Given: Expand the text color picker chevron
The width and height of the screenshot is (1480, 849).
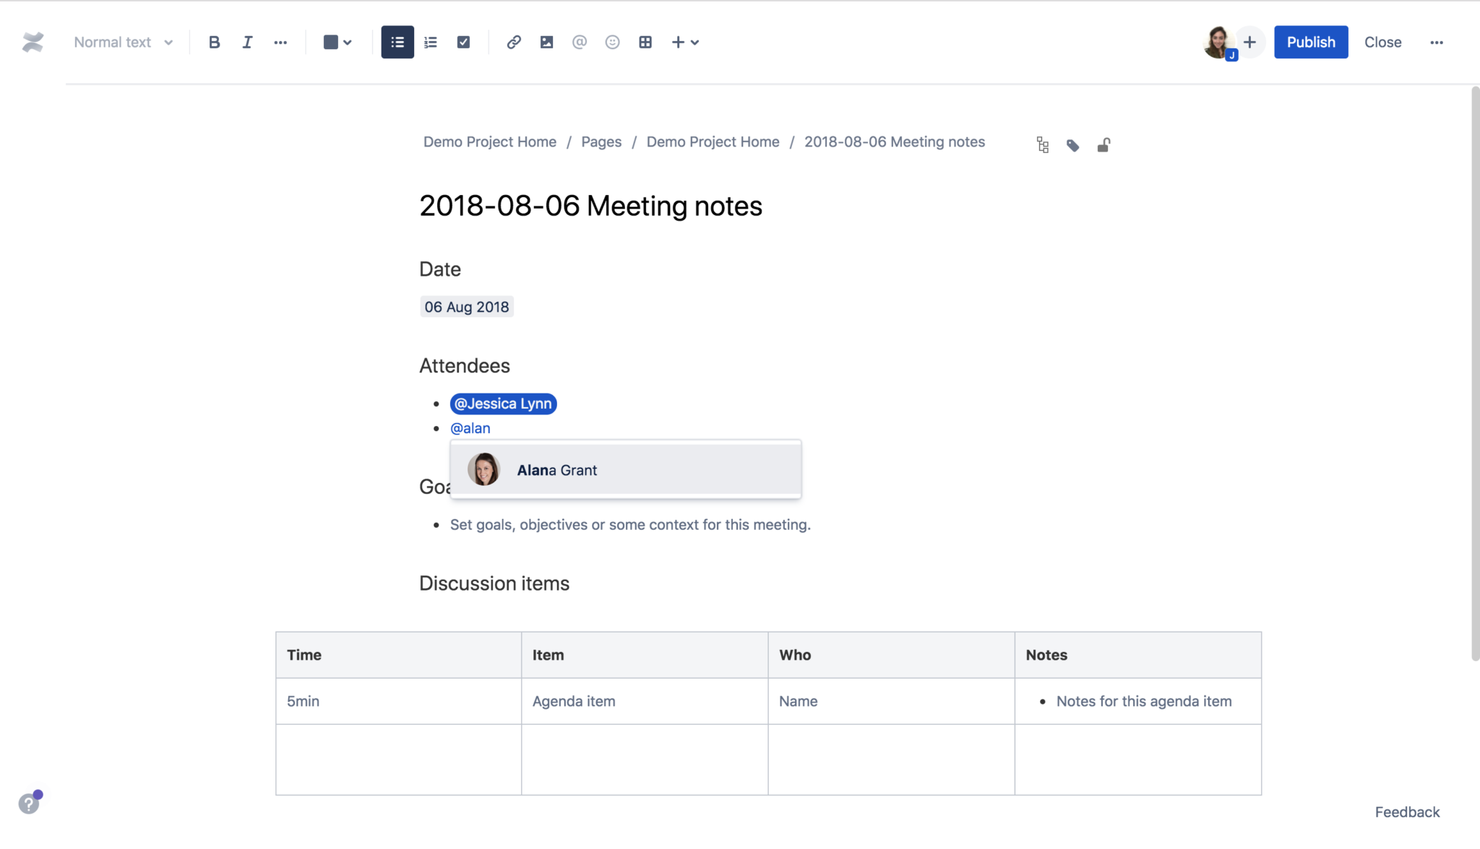Looking at the screenshot, I should (x=348, y=42).
